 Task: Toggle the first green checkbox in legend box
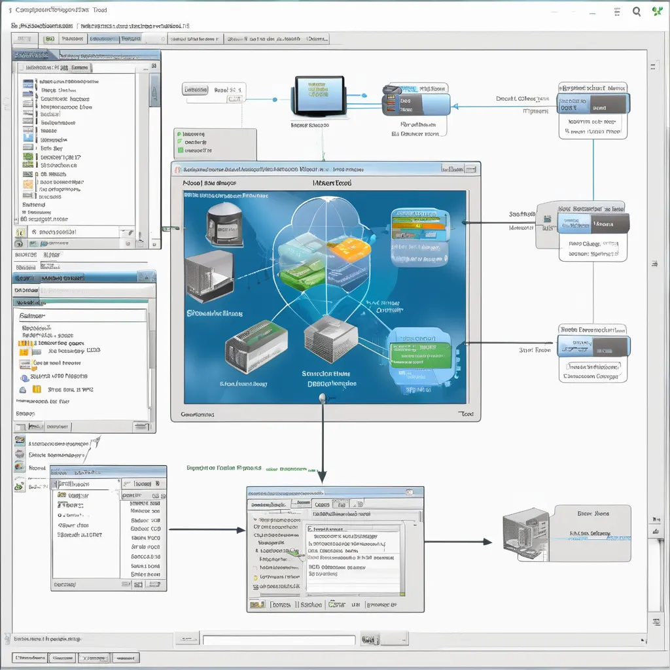tap(179, 133)
